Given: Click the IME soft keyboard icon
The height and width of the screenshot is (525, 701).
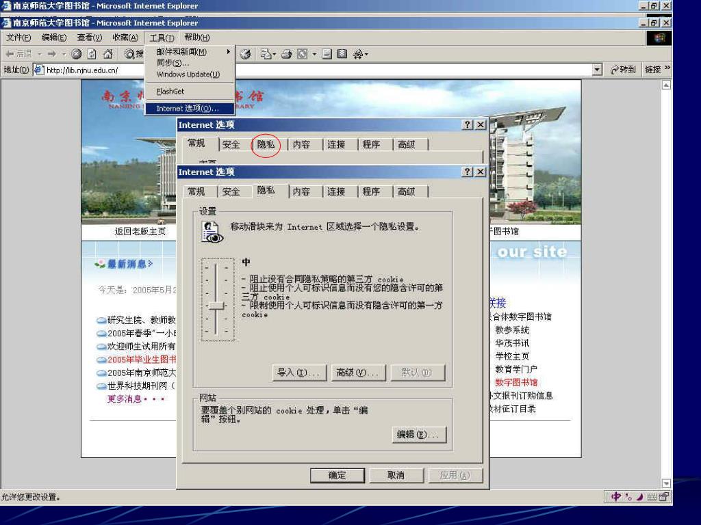Looking at the screenshot, I should pyautogui.click(x=652, y=496).
